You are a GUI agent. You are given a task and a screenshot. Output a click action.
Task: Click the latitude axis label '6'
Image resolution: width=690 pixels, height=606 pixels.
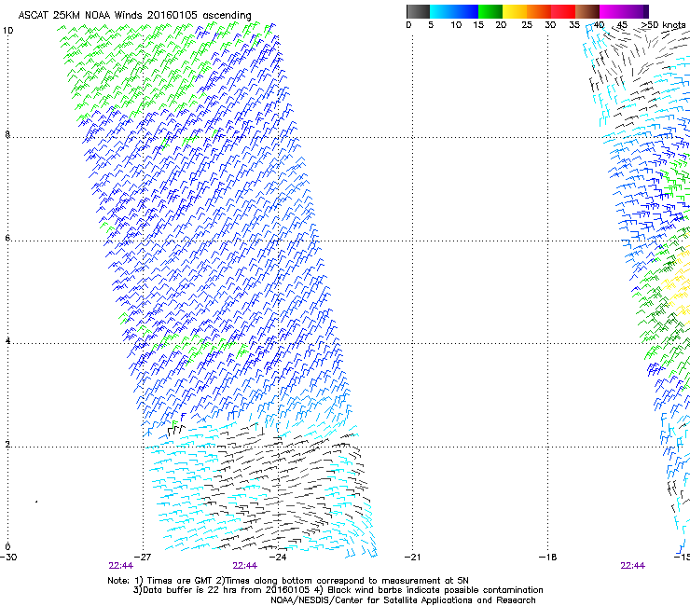click(x=7, y=238)
